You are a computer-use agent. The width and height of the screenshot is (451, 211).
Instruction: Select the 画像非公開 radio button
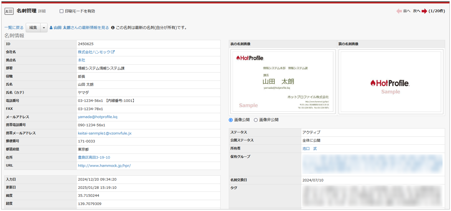[x=256, y=120]
